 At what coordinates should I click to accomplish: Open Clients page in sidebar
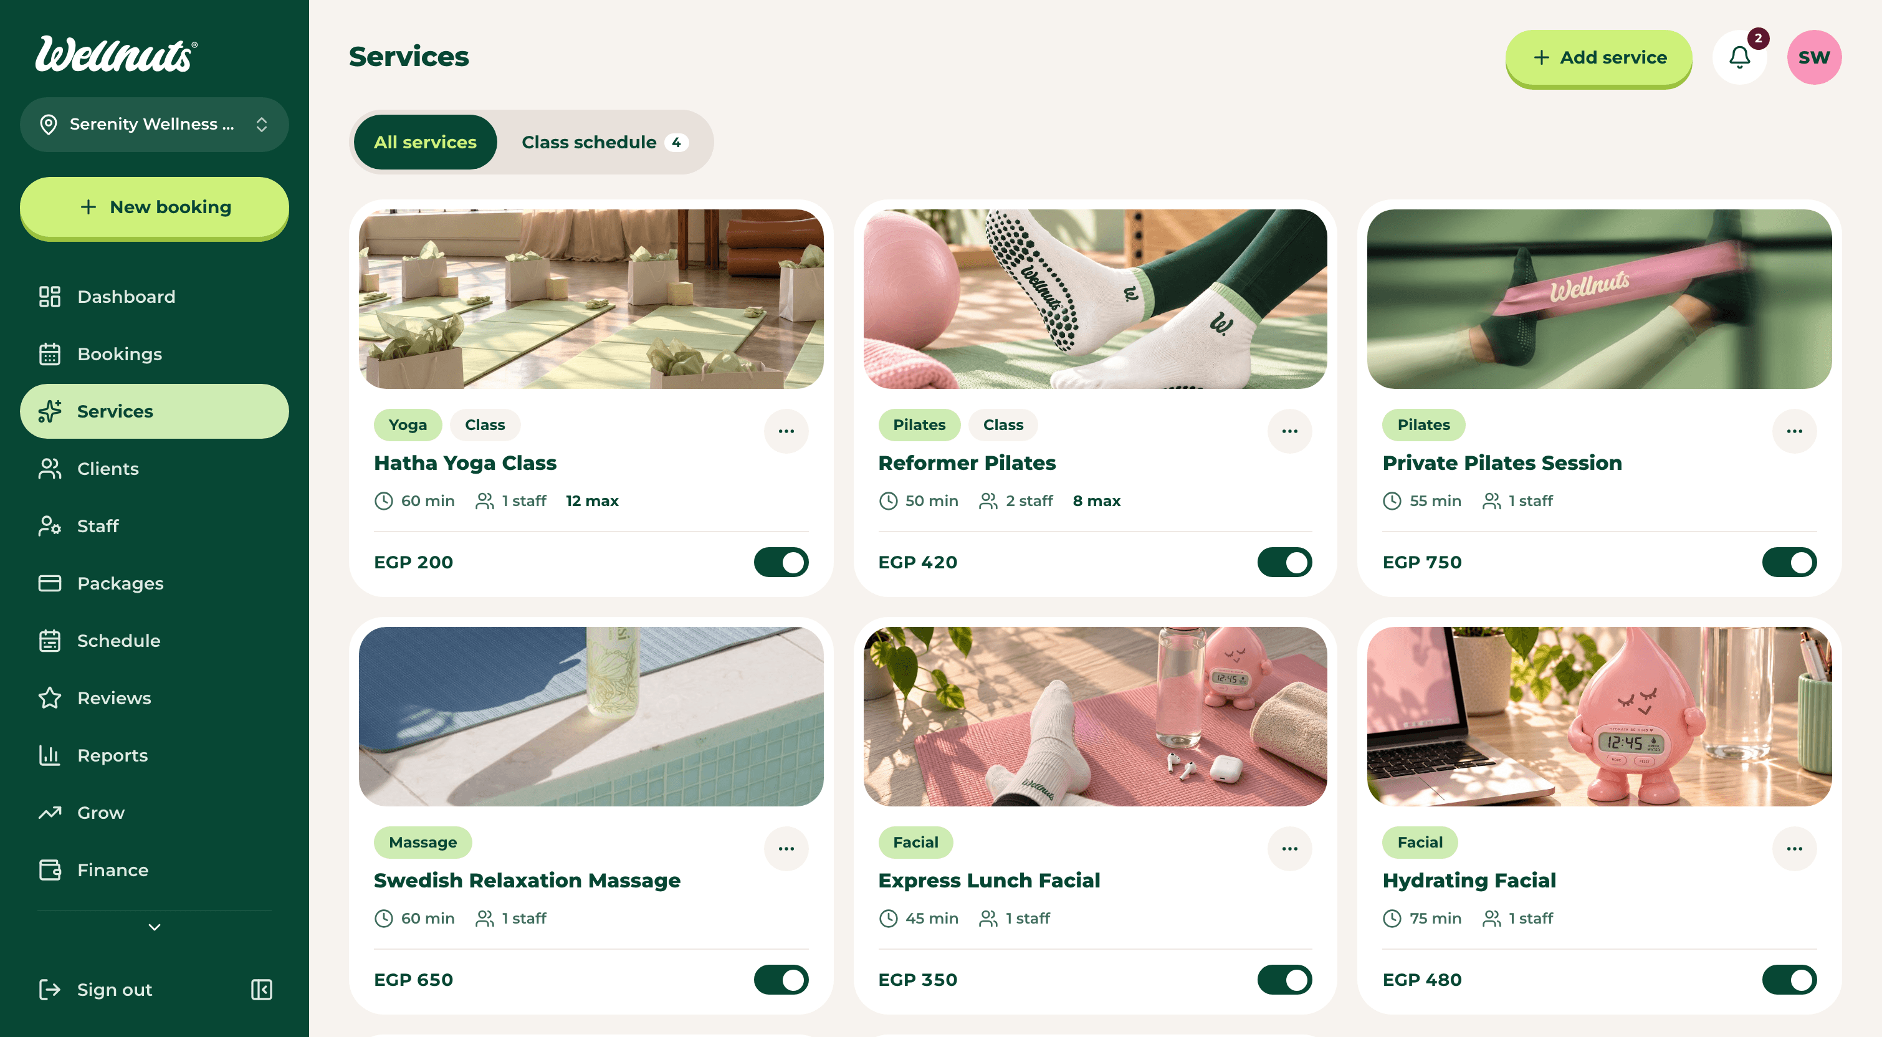point(154,469)
